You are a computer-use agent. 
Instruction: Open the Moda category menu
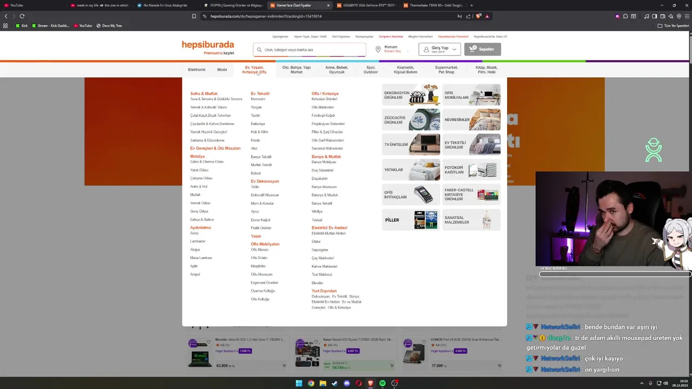[222, 70]
